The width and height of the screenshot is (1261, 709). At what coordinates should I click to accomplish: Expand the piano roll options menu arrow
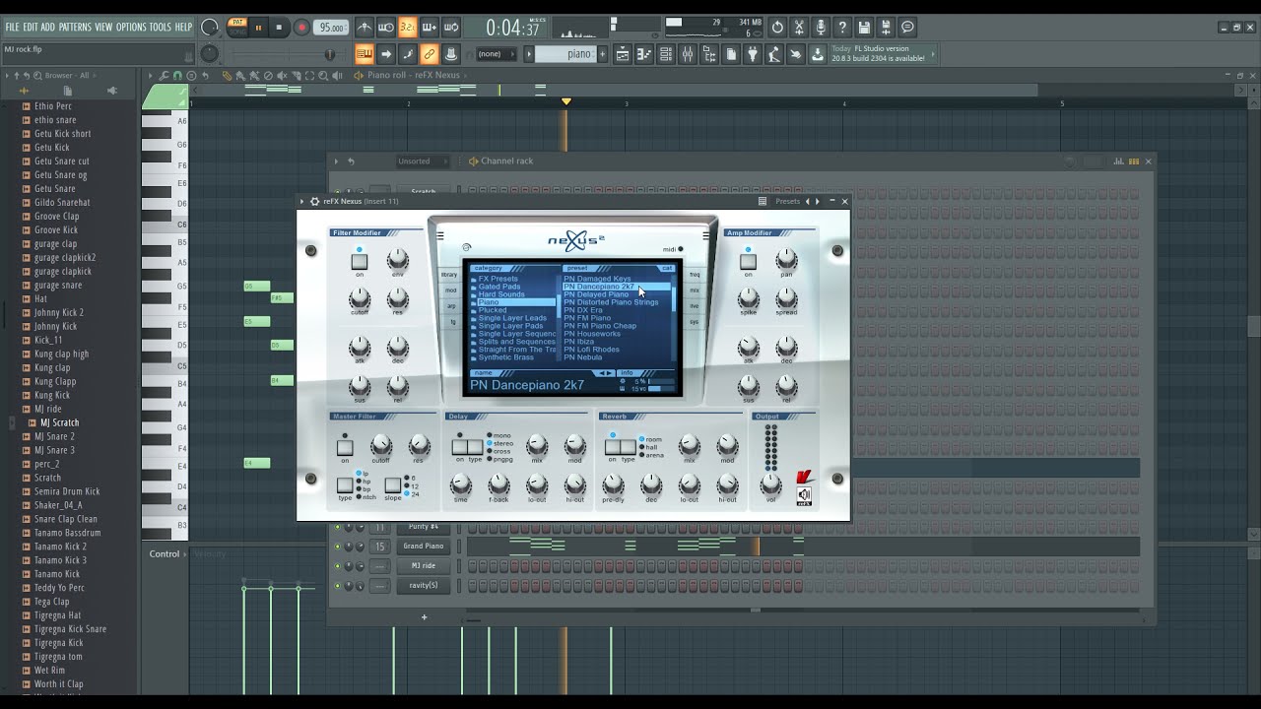(x=151, y=75)
